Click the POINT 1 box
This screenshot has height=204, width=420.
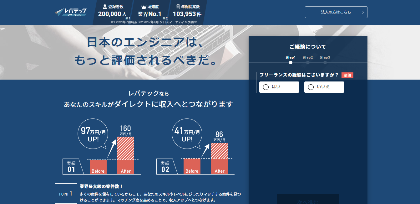pos(66,194)
